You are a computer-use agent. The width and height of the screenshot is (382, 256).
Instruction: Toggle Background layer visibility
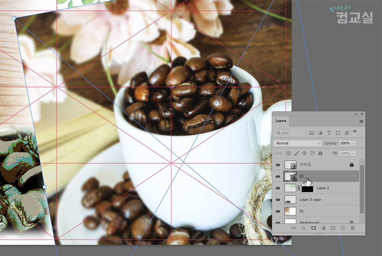278,222
